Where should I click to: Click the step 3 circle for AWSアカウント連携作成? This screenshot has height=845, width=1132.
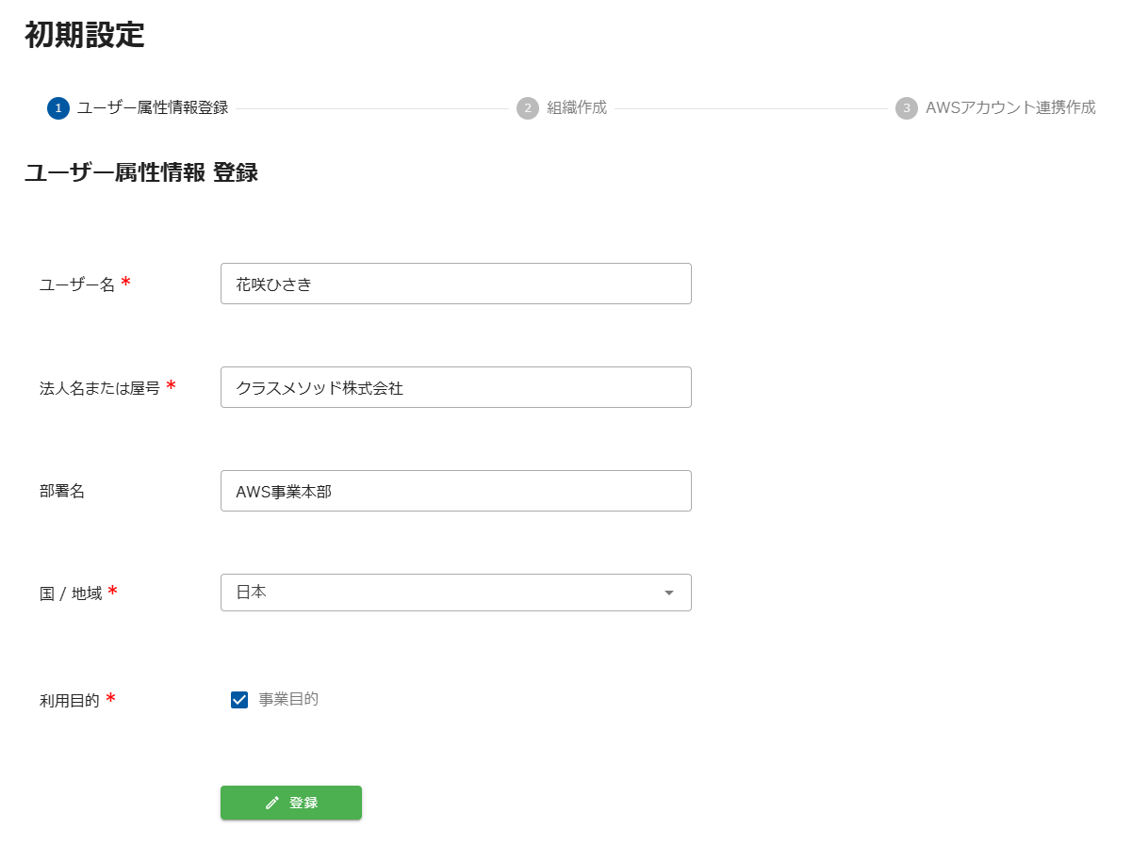(x=906, y=108)
